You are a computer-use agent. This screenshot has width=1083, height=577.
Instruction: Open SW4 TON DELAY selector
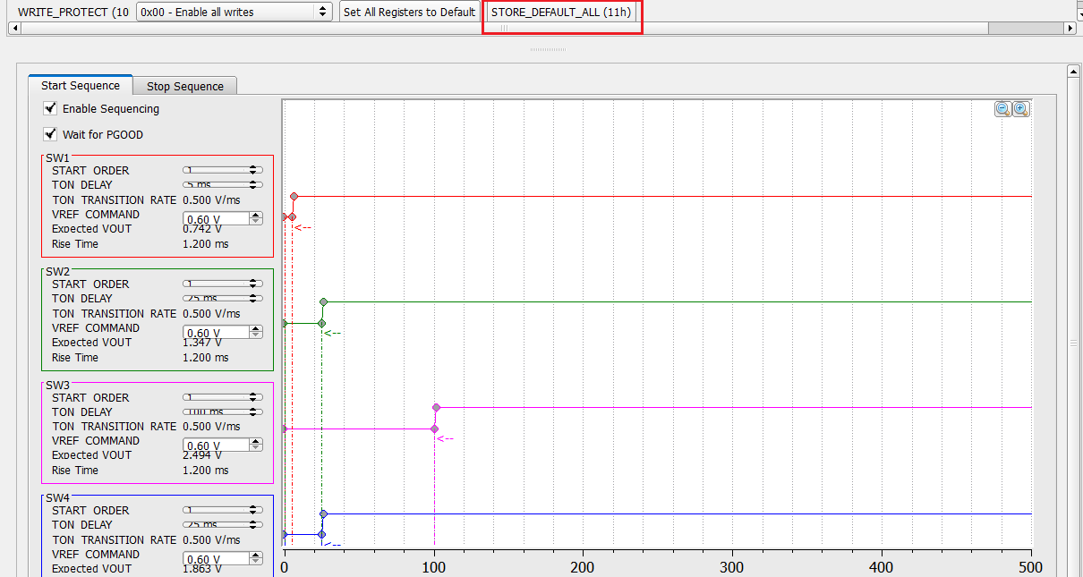(x=222, y=524)
